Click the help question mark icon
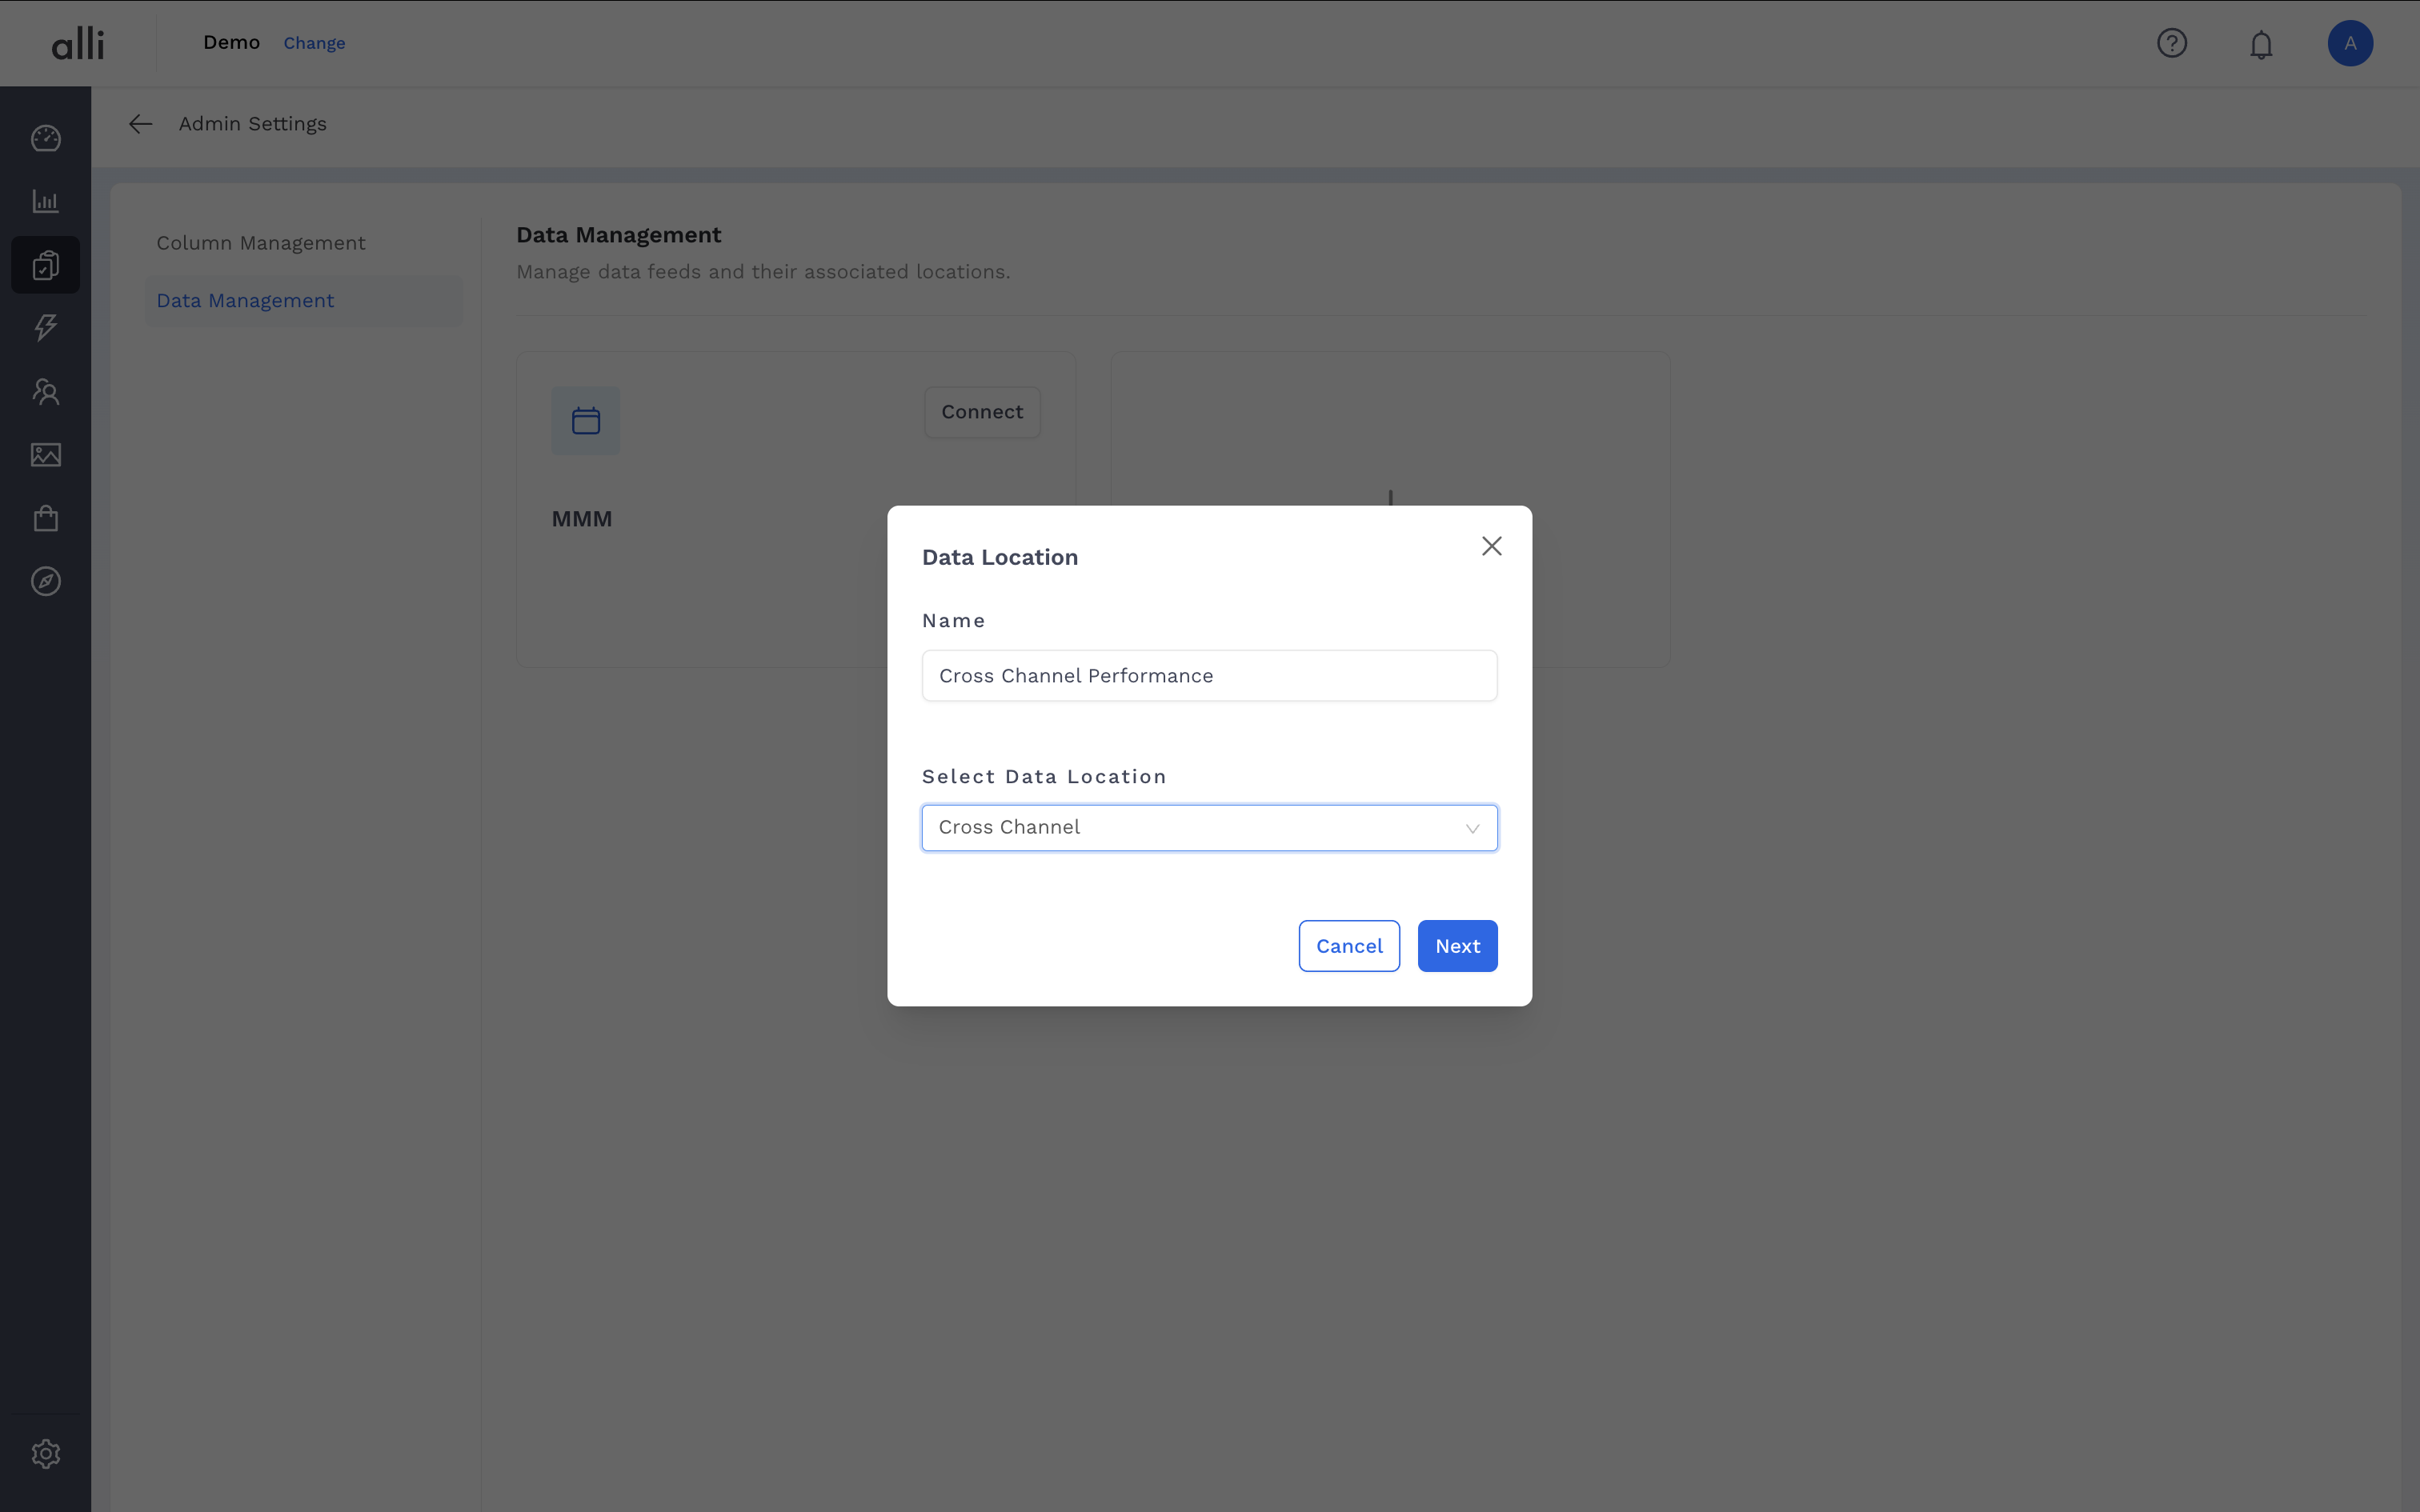Screen dimensions: 2420x1512 [2172, 43]
